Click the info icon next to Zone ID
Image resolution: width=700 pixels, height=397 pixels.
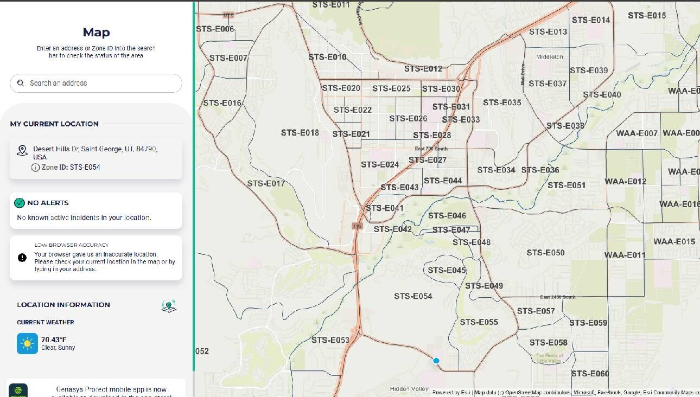pyautogui.click(x=36, y=168)
